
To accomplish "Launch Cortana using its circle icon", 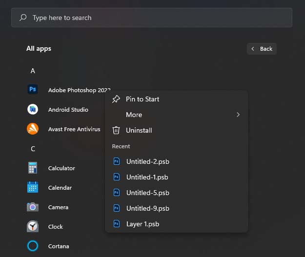I will 33,246.
